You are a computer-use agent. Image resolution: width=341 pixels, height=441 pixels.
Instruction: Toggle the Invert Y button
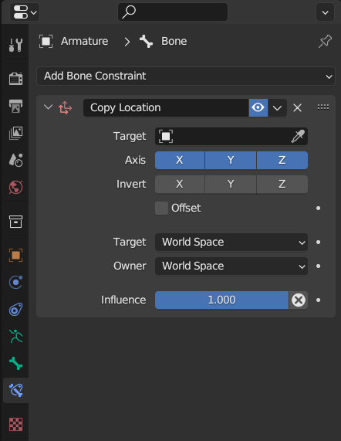[x=231, y=185]
